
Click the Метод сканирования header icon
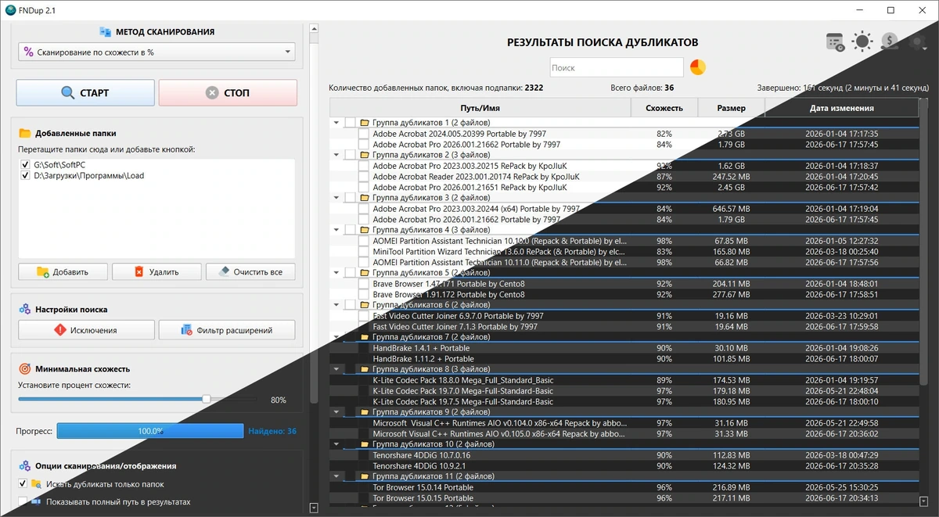(x=105, y=32)
